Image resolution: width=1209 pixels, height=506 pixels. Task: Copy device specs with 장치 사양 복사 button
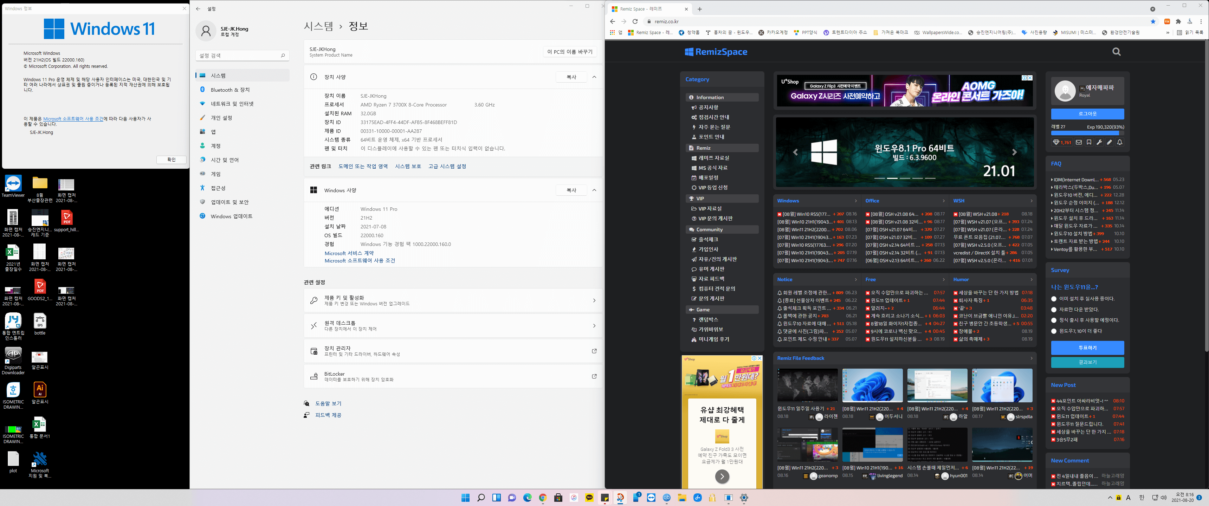coord(571,77)
